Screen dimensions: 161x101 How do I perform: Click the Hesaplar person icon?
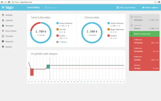(3, 26)
